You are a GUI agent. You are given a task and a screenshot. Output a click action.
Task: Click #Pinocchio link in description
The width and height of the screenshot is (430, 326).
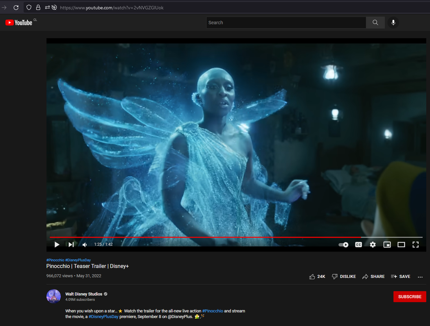click(x=213, y=311)
